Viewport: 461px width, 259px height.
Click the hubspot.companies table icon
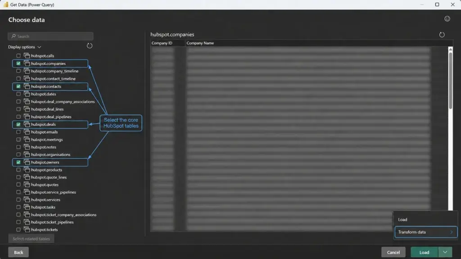click(27, 63)
